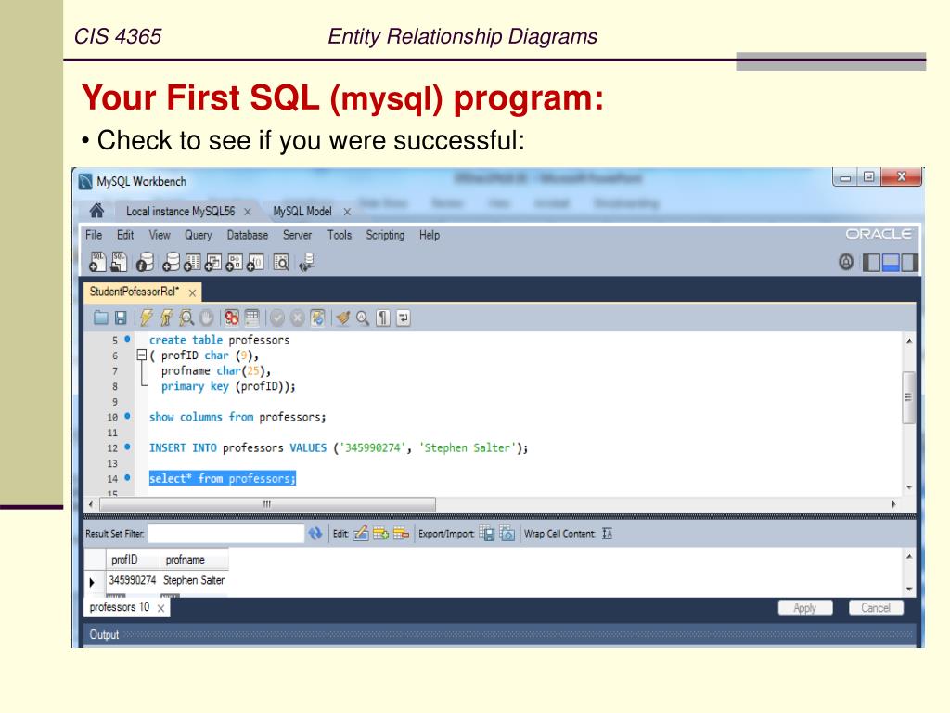The height and width of the screenshot is (713, 950).
Task: Rollback transaction X icon
Action: [298, 318]
